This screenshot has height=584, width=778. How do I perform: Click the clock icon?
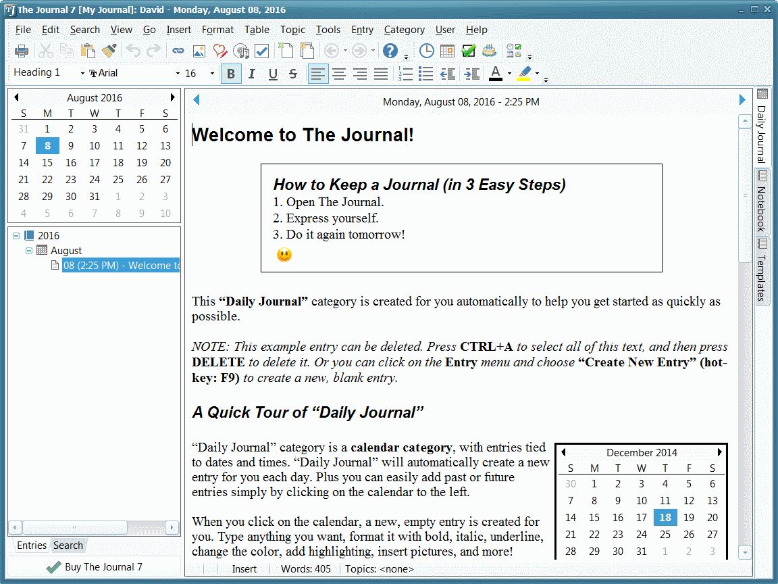tap(426, 51)
